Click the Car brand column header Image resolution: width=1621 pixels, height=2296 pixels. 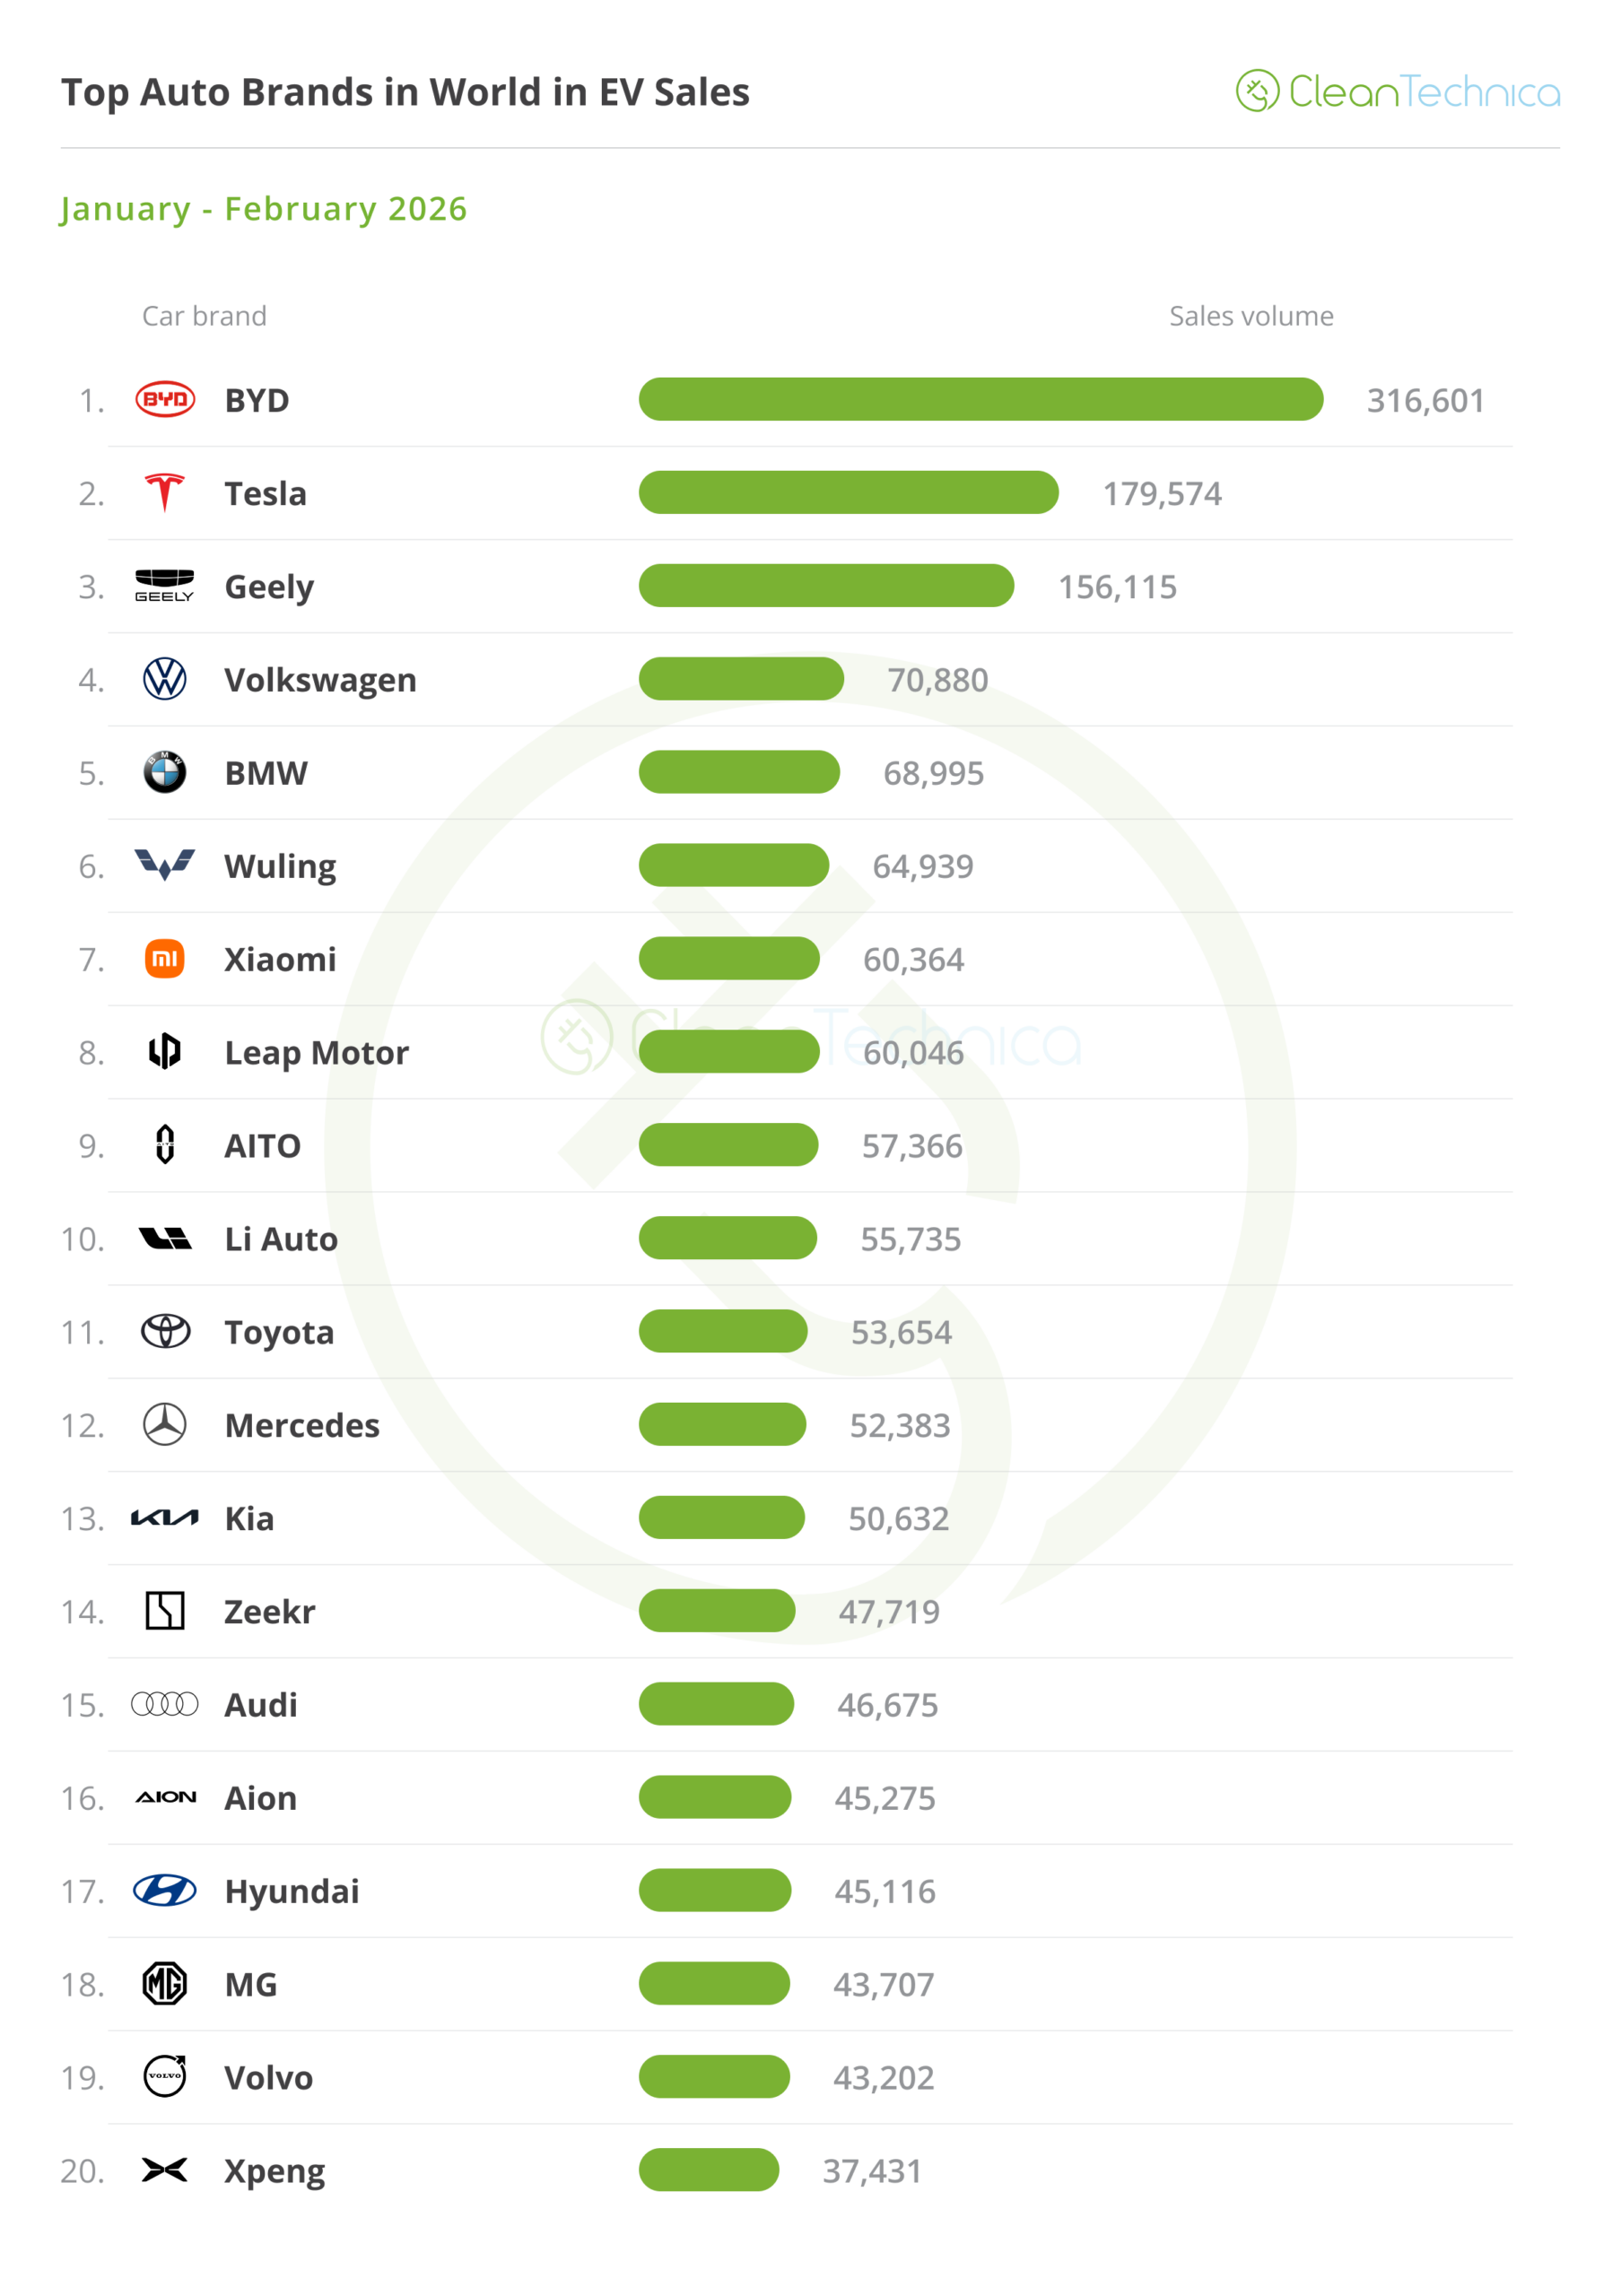click(204, 316)
